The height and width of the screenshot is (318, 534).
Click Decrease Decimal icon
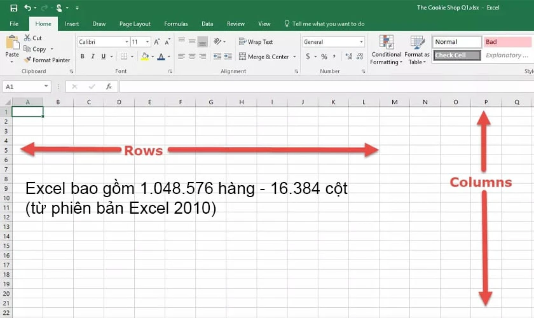tap(360, 56)
